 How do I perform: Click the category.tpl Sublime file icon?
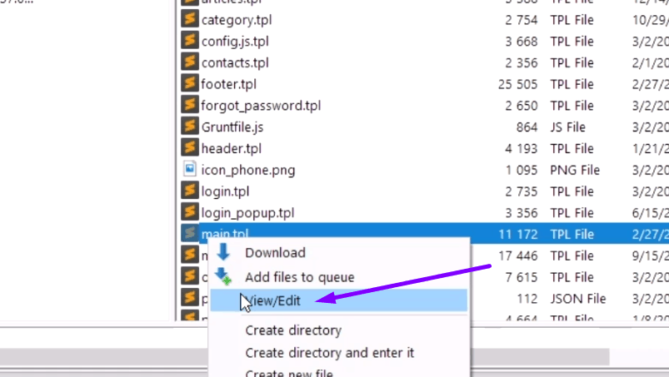click(190, 19)
